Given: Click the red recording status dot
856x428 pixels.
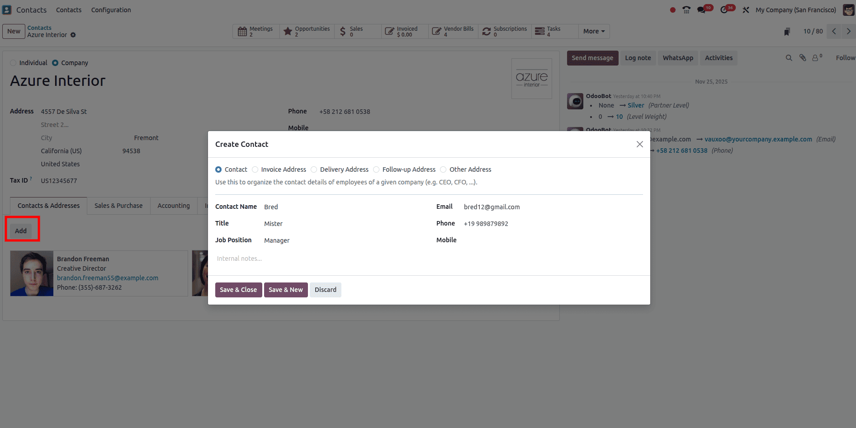Looking at the screenshot, I should [672, 9].
